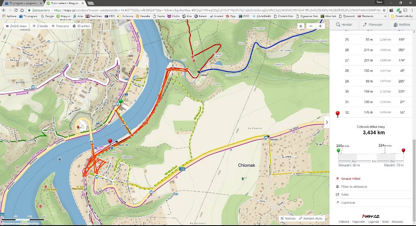Viewport: 416px width, 226px height.
Task: Zoom out using the minus button
Action: coord(311,26)
